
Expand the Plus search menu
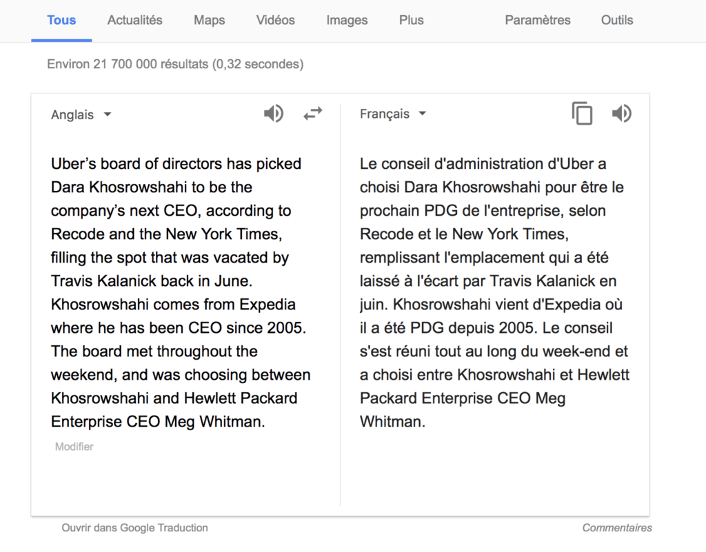tap(411, 20)
